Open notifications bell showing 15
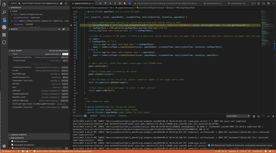The width and height of the screenshot is (276, 153). [271, 151]
